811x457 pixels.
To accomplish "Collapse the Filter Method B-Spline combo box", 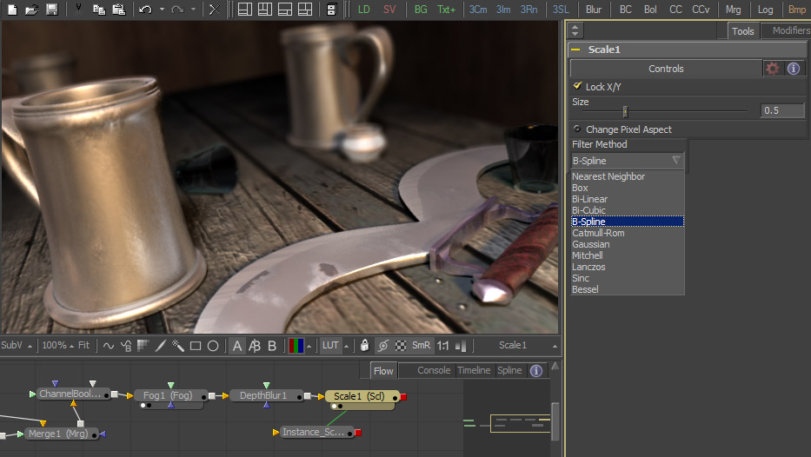I will pyautogui.click(x=676, y=161).
